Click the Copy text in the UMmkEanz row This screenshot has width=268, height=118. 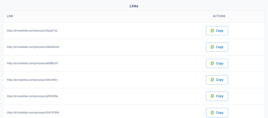[x=220, y=47]
